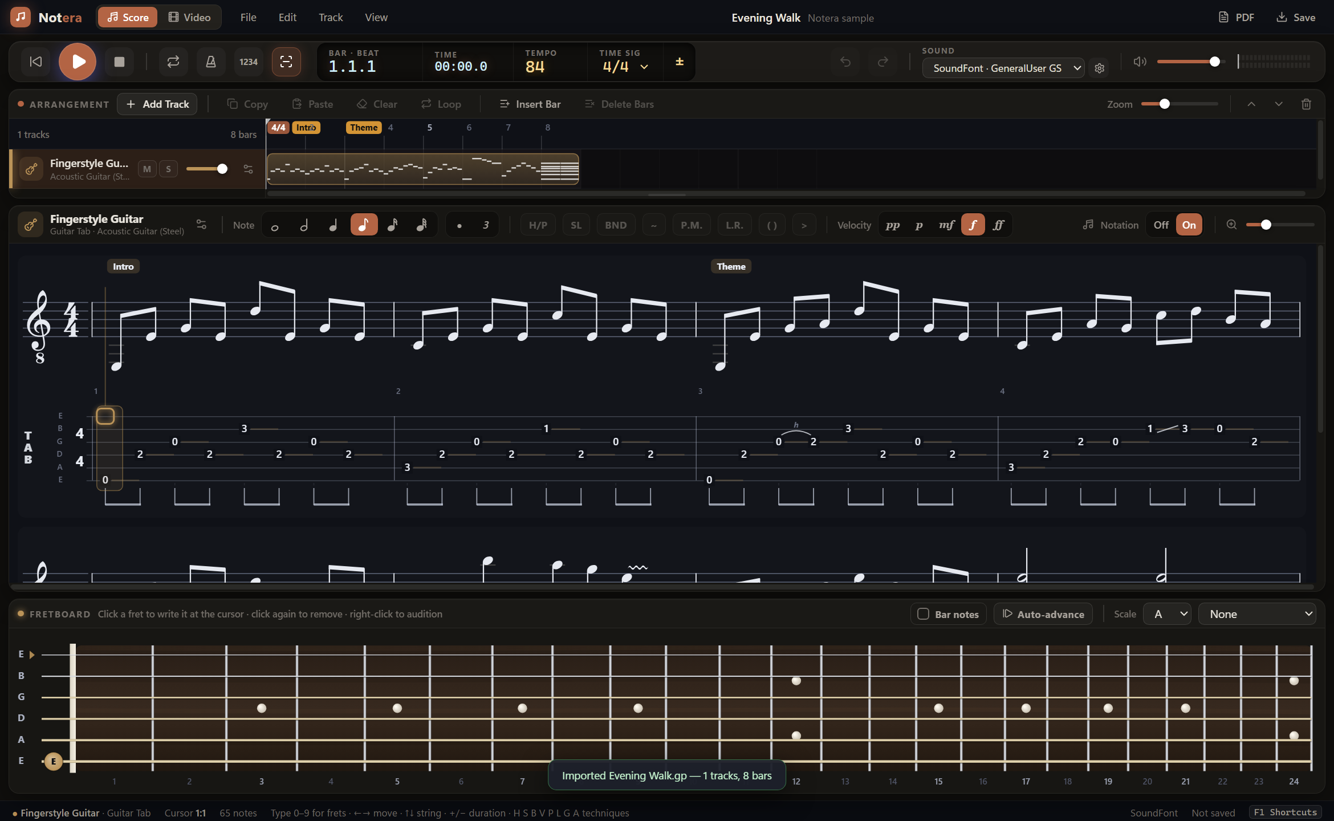Click Delete Bars

[x=620, y=104]
